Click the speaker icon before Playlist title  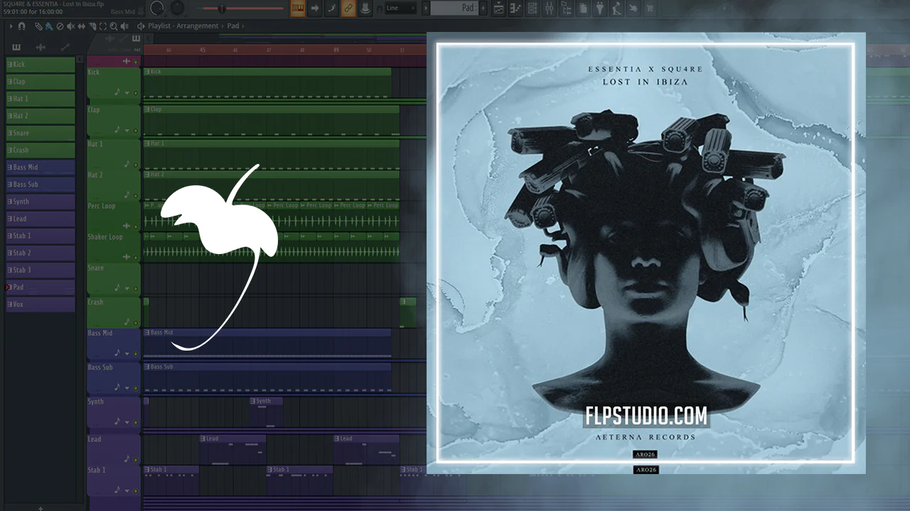coord(141,26)
